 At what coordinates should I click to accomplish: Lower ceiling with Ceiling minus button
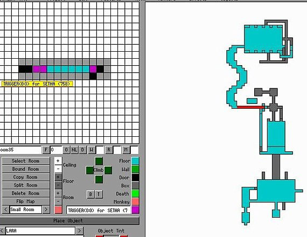pos(58,169)
